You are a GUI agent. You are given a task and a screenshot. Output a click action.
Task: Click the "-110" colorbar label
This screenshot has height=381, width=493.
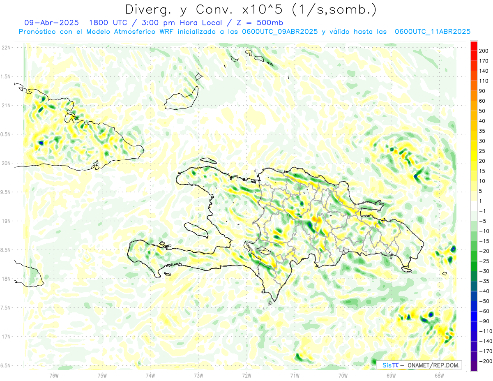coord(486,331)
